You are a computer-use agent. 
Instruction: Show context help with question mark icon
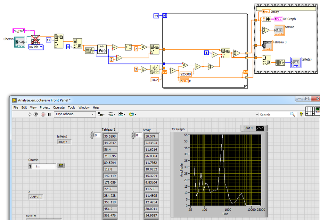click(301, 114)
